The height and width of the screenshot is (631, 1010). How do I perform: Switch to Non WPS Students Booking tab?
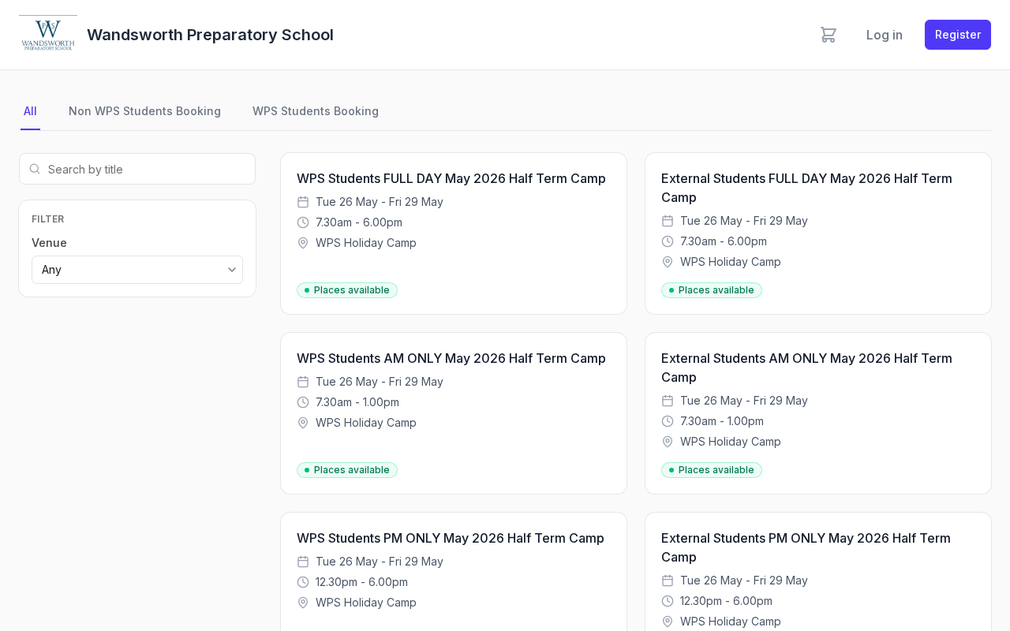(x=144, y=111)
